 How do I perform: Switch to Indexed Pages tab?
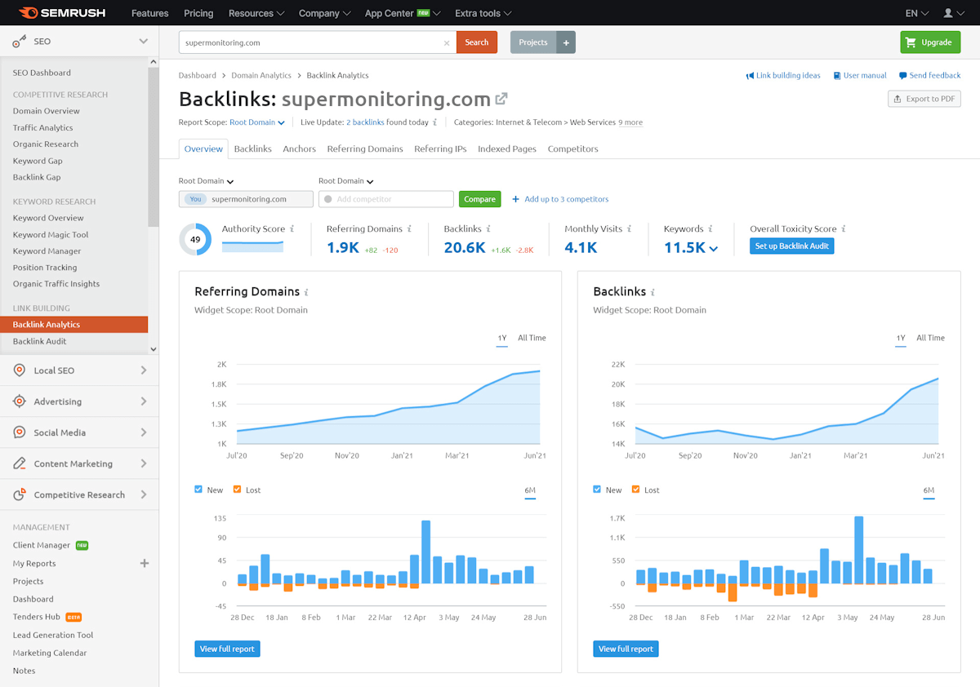coord(507,148)
